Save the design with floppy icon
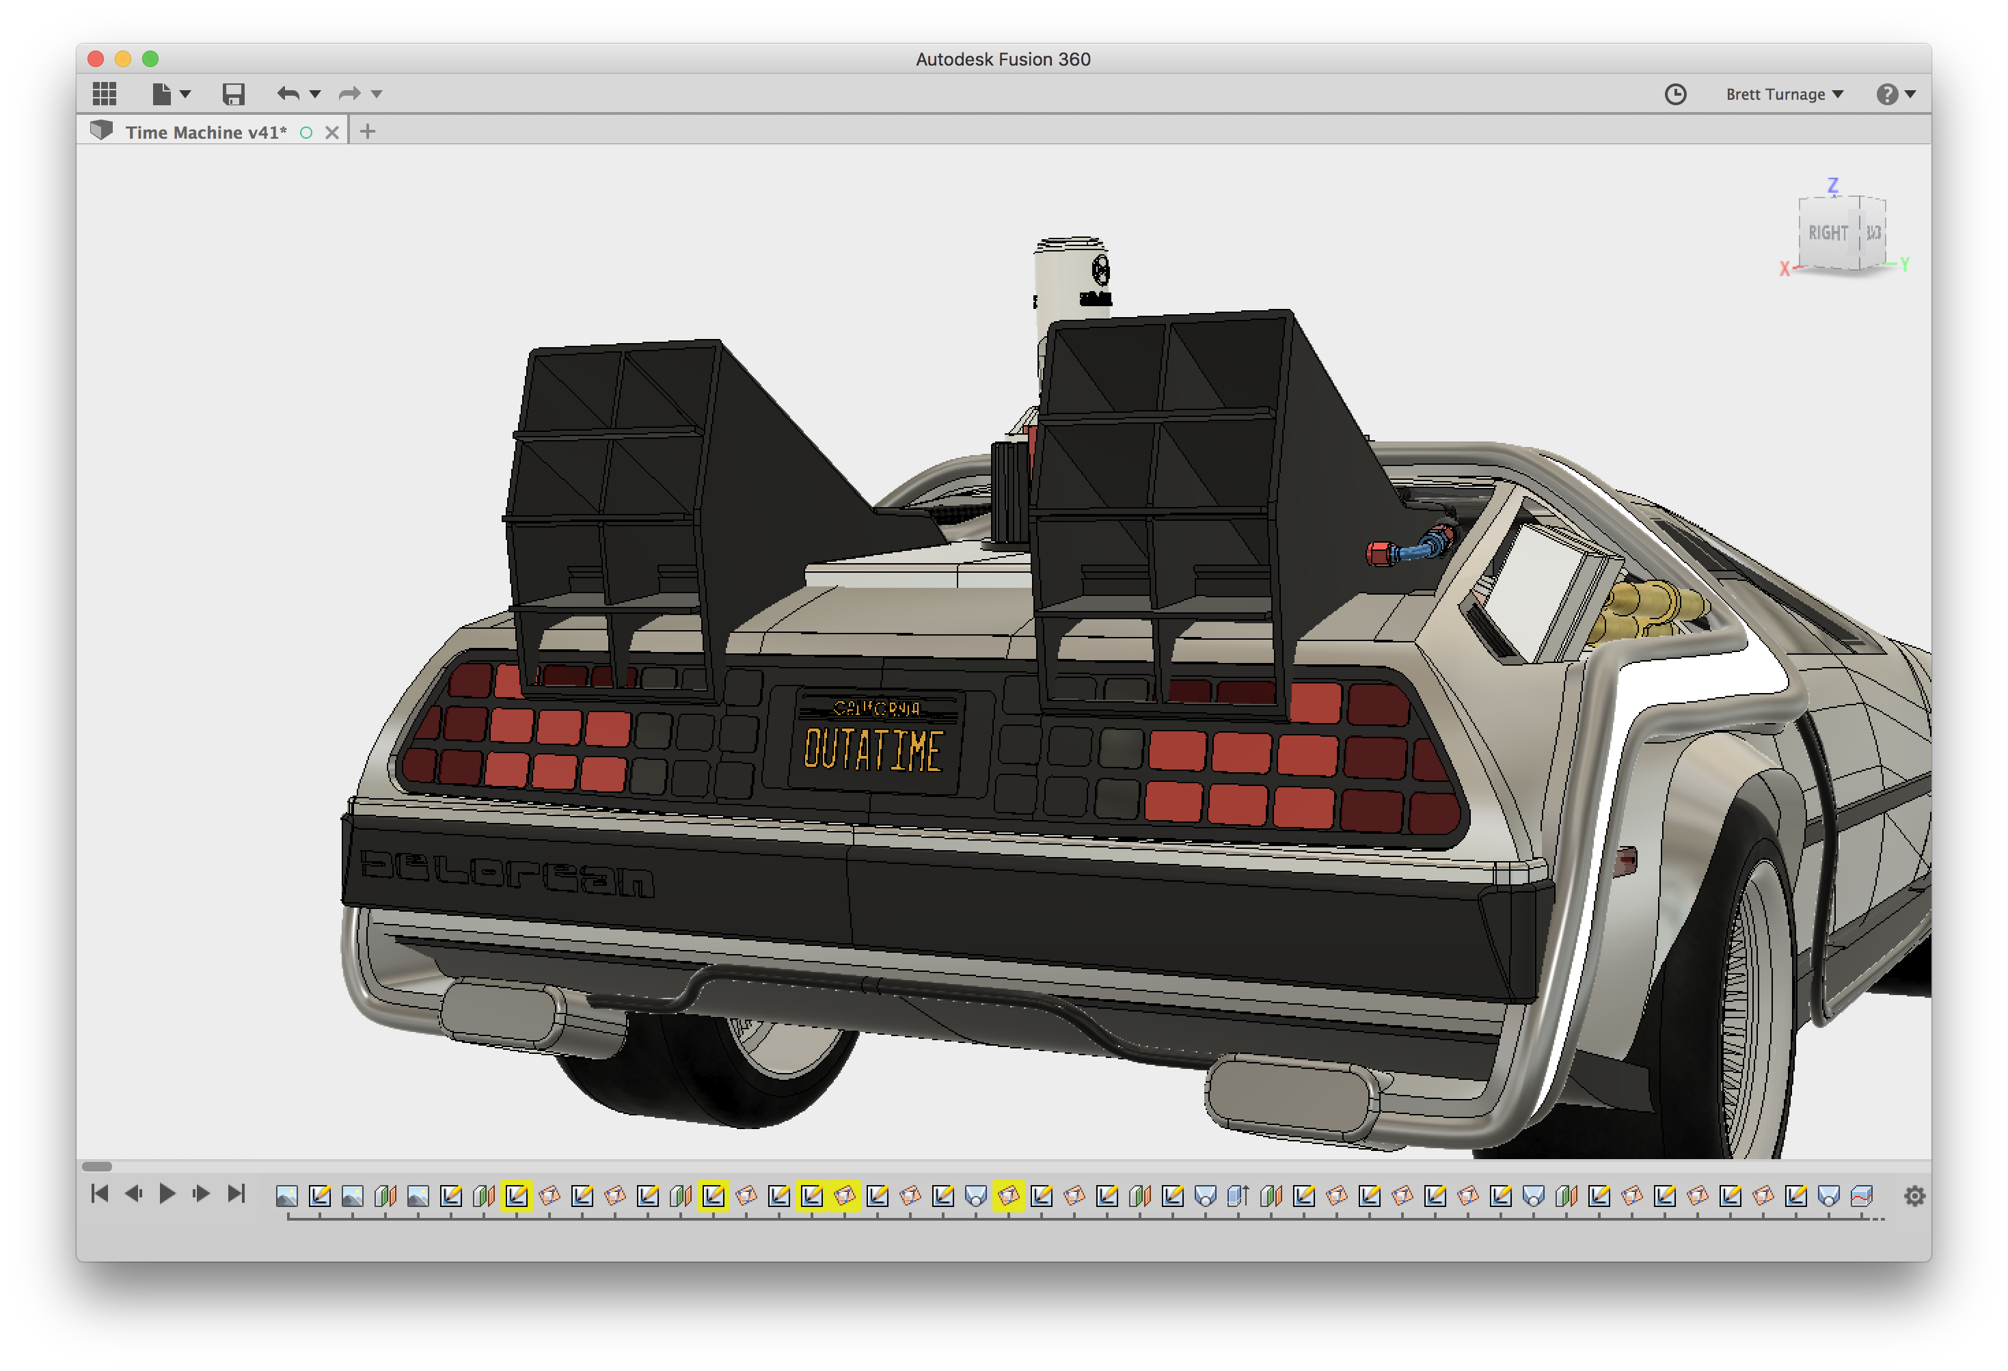The image size is (2008, 1371). tap(233, 94)
